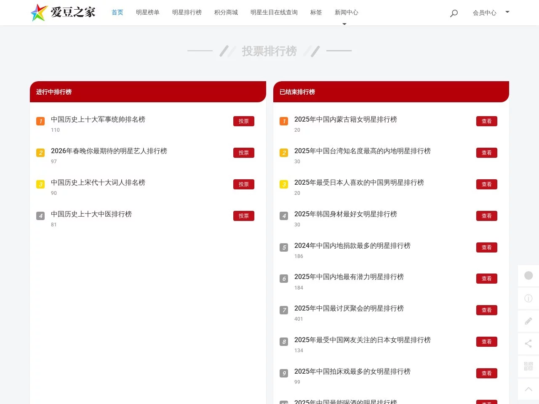Switch to the 明星排行榜 menu item

pos(187,13)
